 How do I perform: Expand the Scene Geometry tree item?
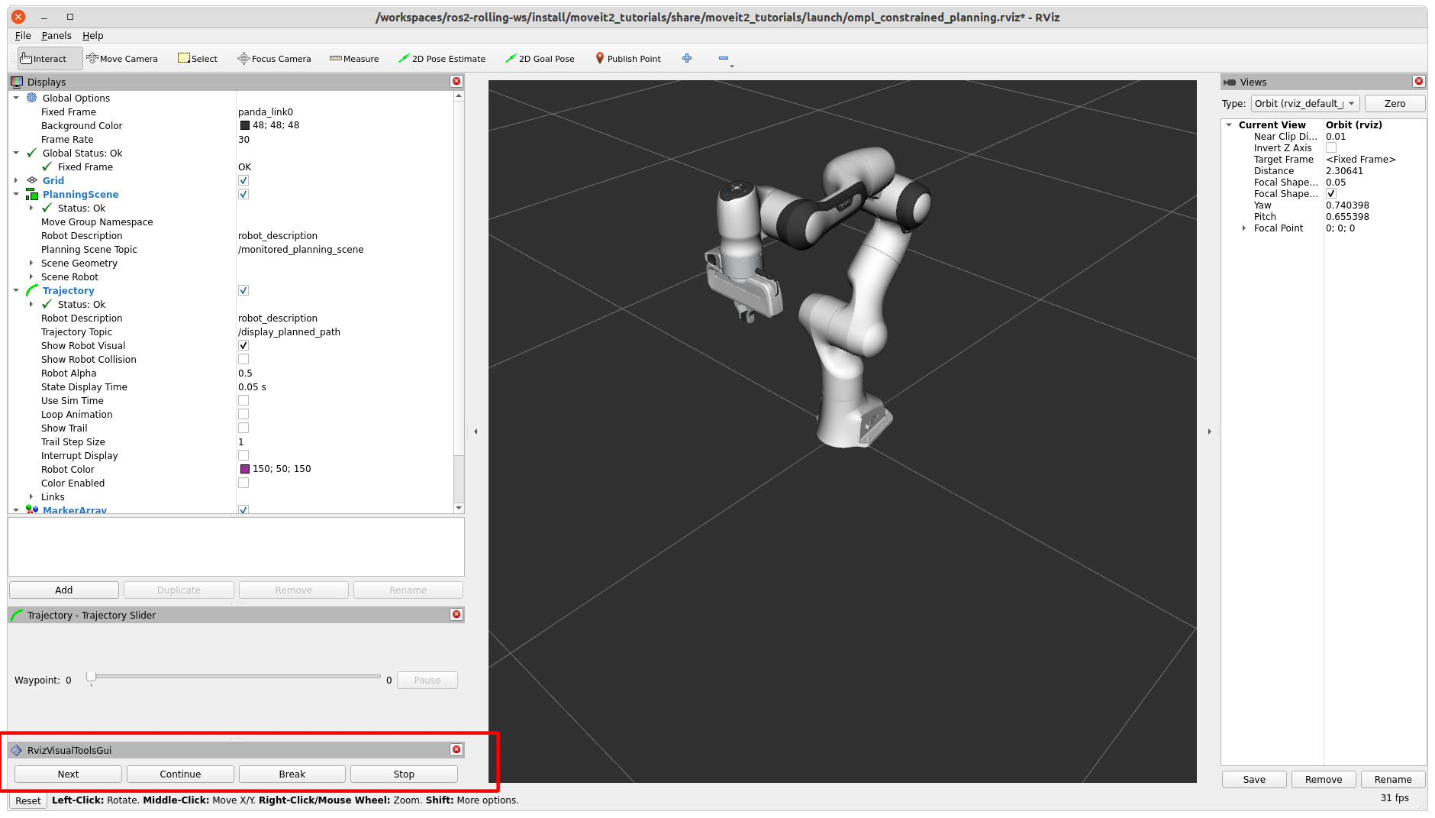tap(31, 264)
